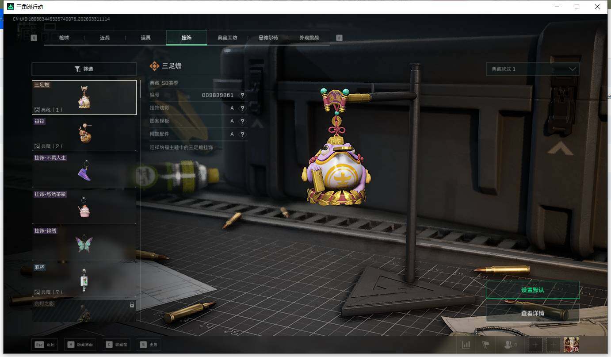Switch to the 外观挑战 tab
Image resolution: width=611 pixels, height=357 pixels.
tap(309, 38)
